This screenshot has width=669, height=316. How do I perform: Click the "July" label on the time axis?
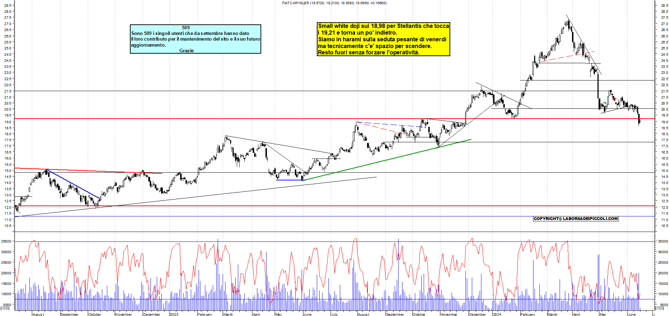pyautogui.click(x=334, y=314)
